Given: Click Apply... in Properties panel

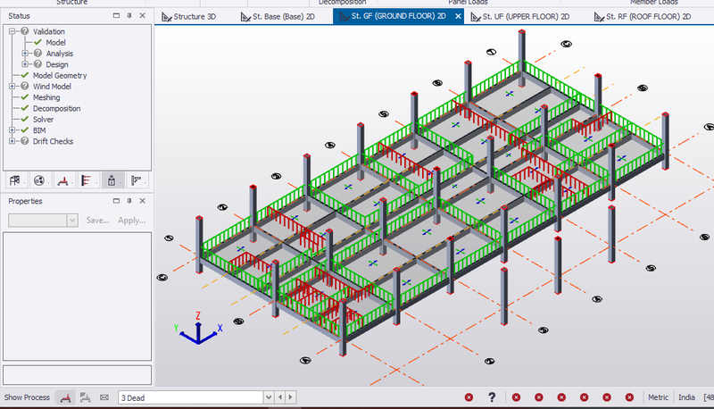Looking at the screenshot, I should click(x=131, y=221).
